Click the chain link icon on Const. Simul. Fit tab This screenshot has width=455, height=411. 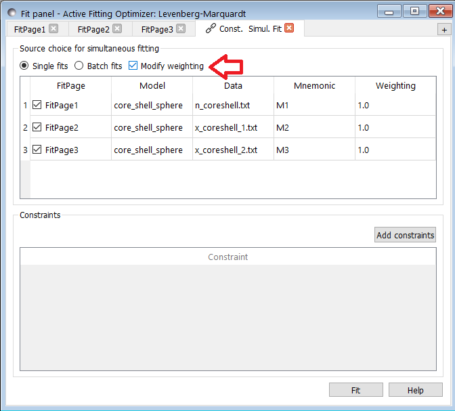(x=211, y=28)
